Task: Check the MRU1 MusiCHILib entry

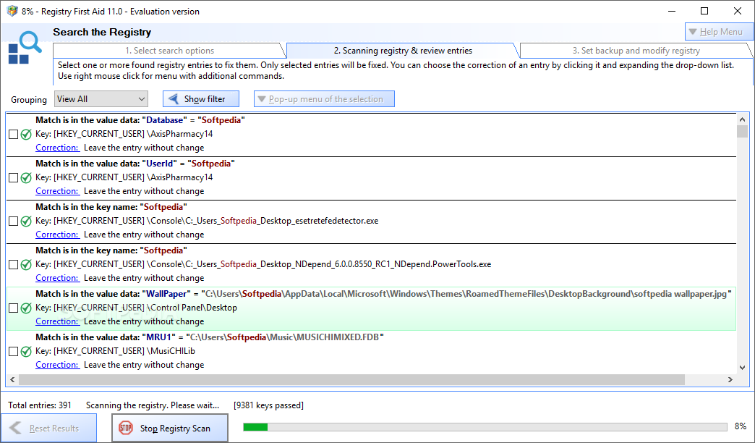Action: pyautogui.click(x=14, y=351)
